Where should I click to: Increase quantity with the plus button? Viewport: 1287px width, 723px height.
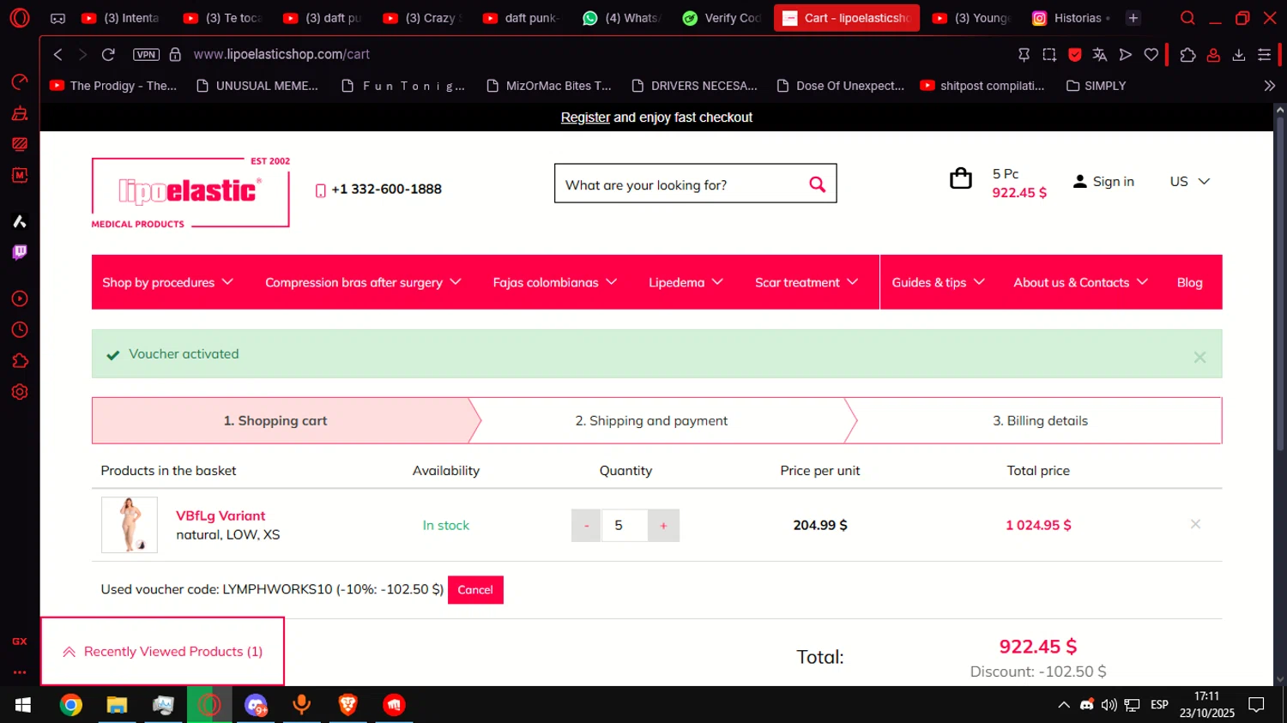[663, 526]
